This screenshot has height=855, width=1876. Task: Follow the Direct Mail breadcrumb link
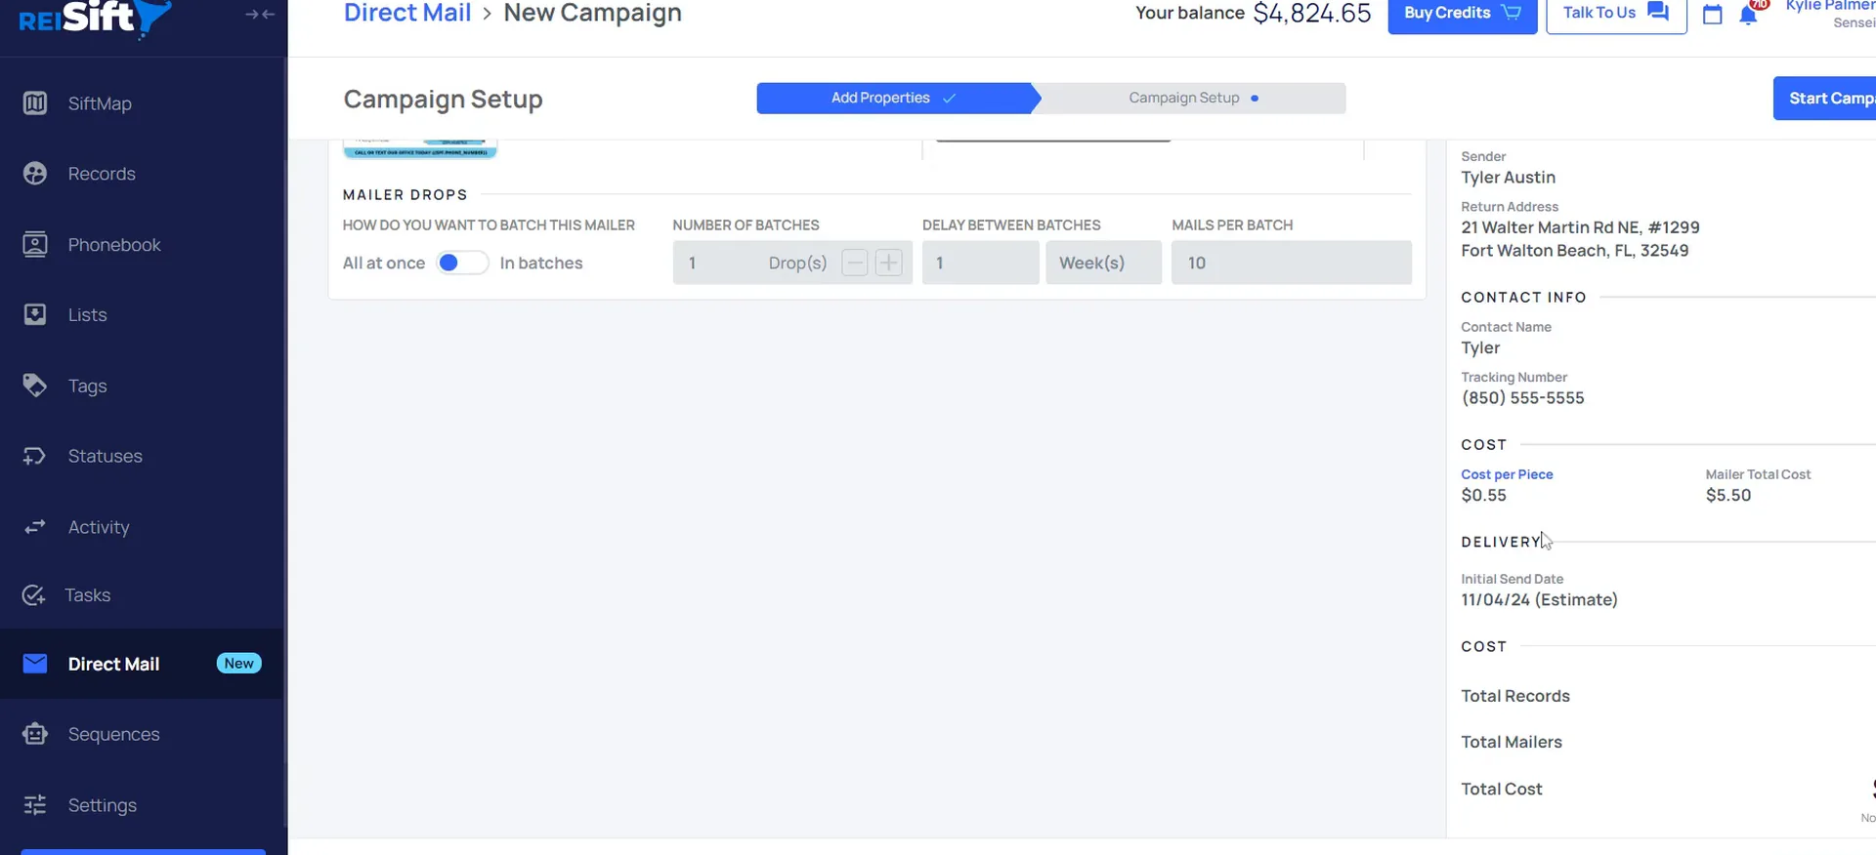(x=407, y=13)
